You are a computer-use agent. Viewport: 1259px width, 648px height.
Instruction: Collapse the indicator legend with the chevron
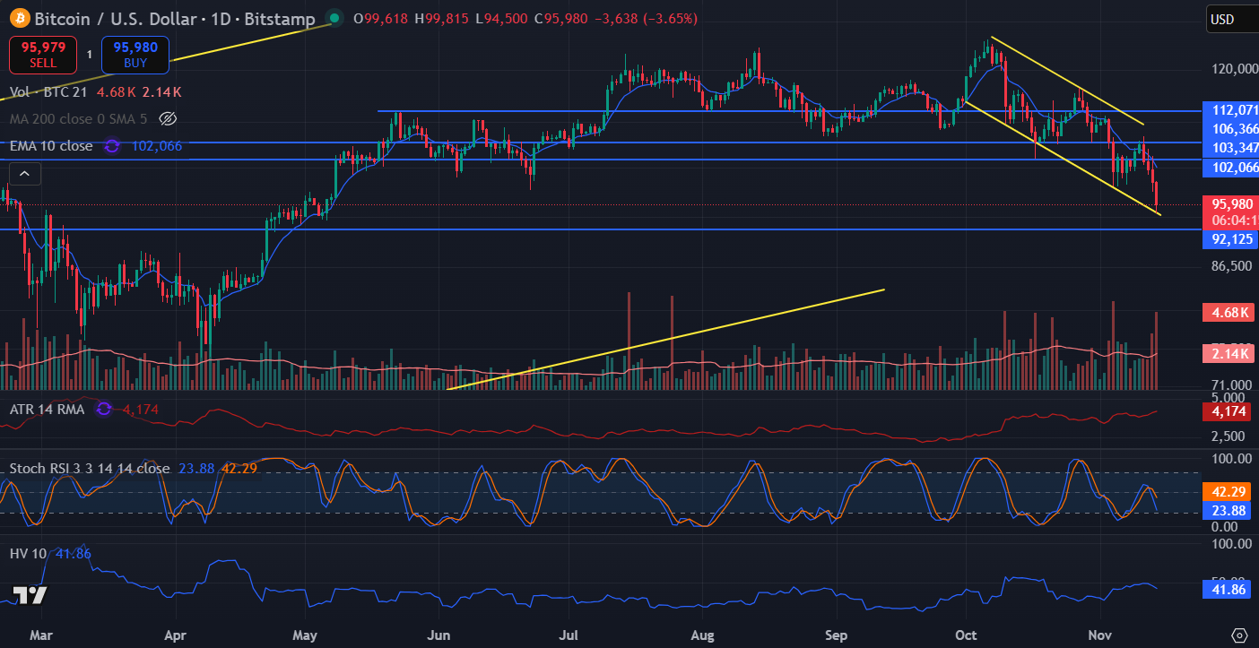coord(24,173)
